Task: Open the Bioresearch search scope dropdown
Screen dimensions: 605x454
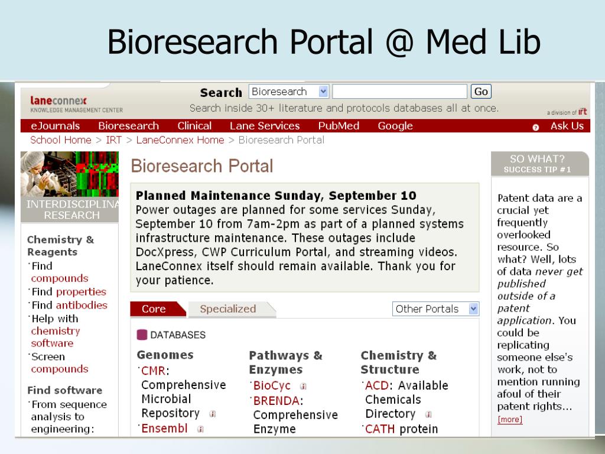Action: 288,92
